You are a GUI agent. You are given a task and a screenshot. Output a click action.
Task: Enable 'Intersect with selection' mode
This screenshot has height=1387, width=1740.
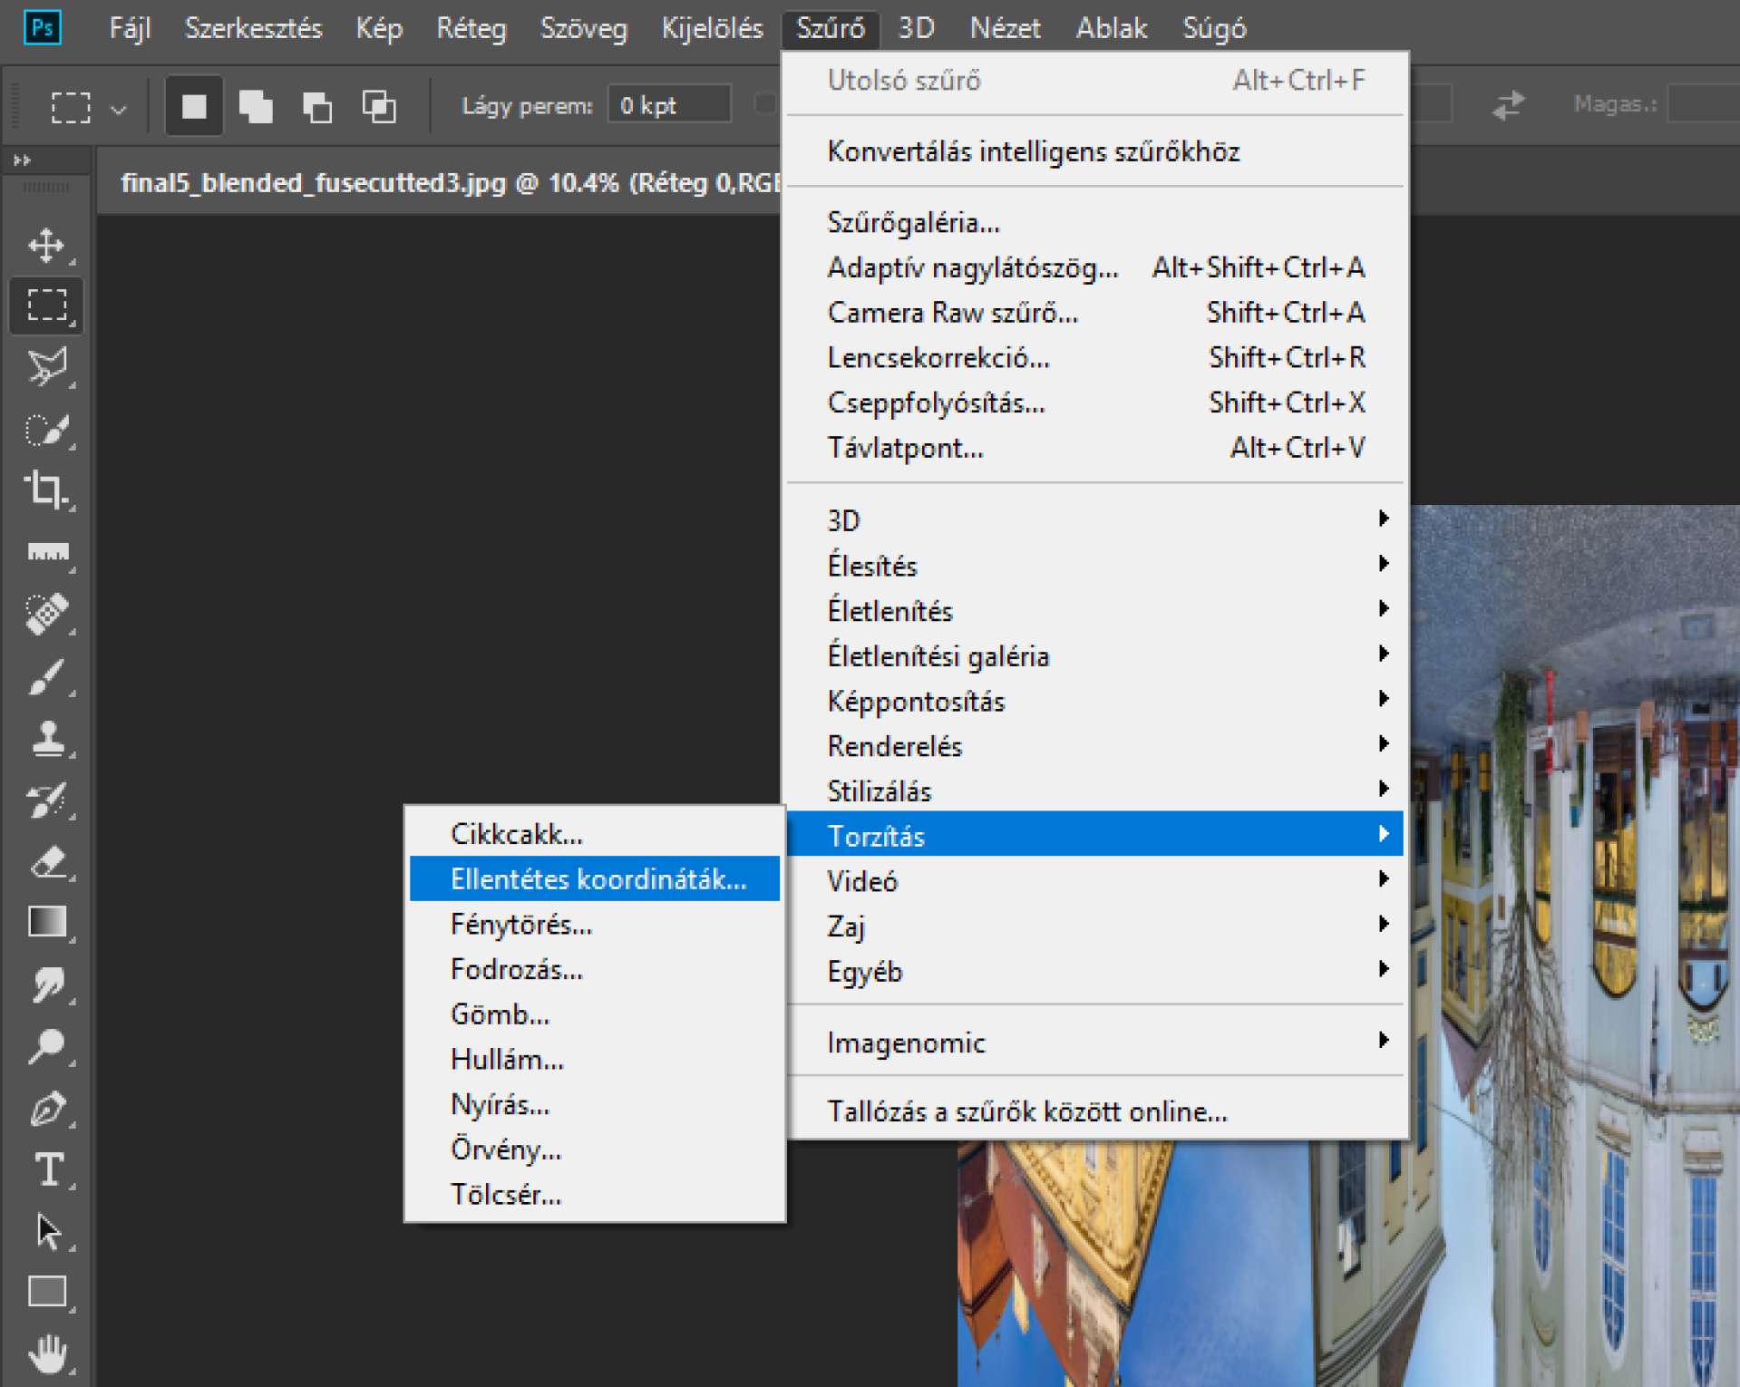tap(379, 107)
